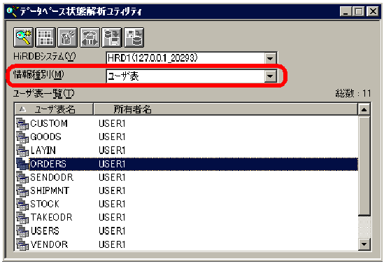The width and height of the screenshot is (384, 264).
Task: Minimize the database analysis utility window
Action: 346,11
